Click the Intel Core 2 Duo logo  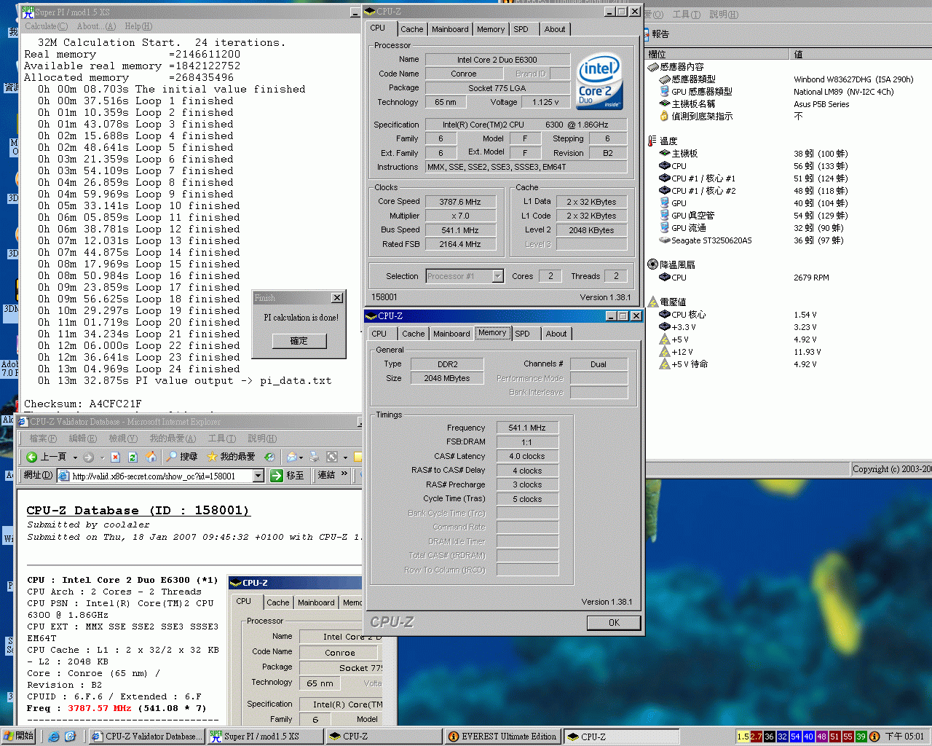(x=599, y=80)
